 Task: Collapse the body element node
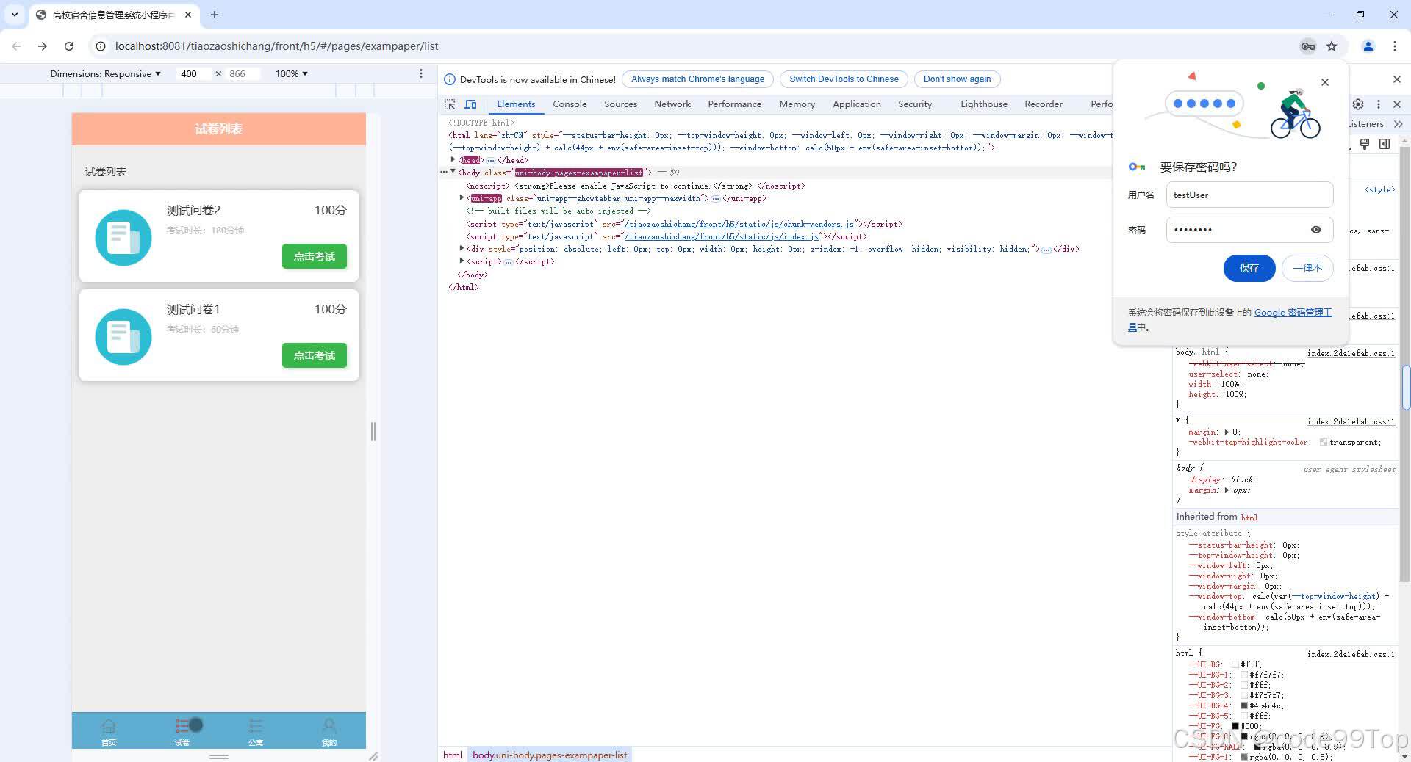pos(453,172)
